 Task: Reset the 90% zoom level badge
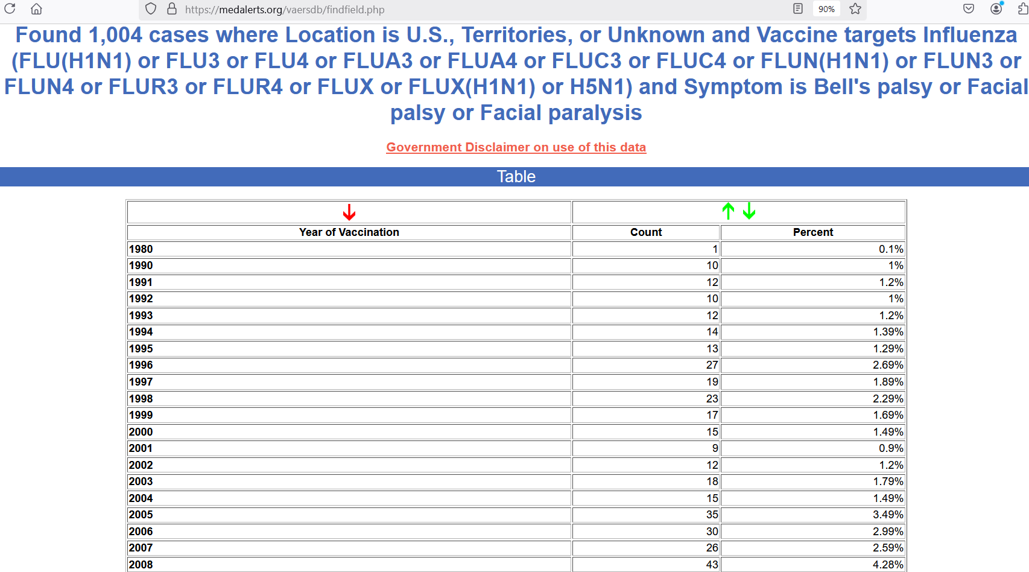[x=826, y=9]
